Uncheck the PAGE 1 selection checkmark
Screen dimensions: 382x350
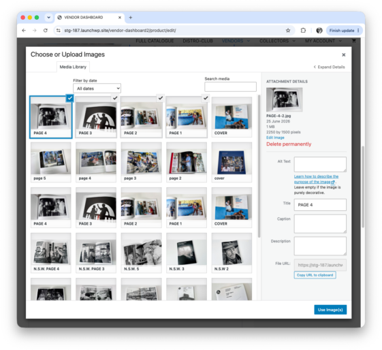[x=206, y=98]
